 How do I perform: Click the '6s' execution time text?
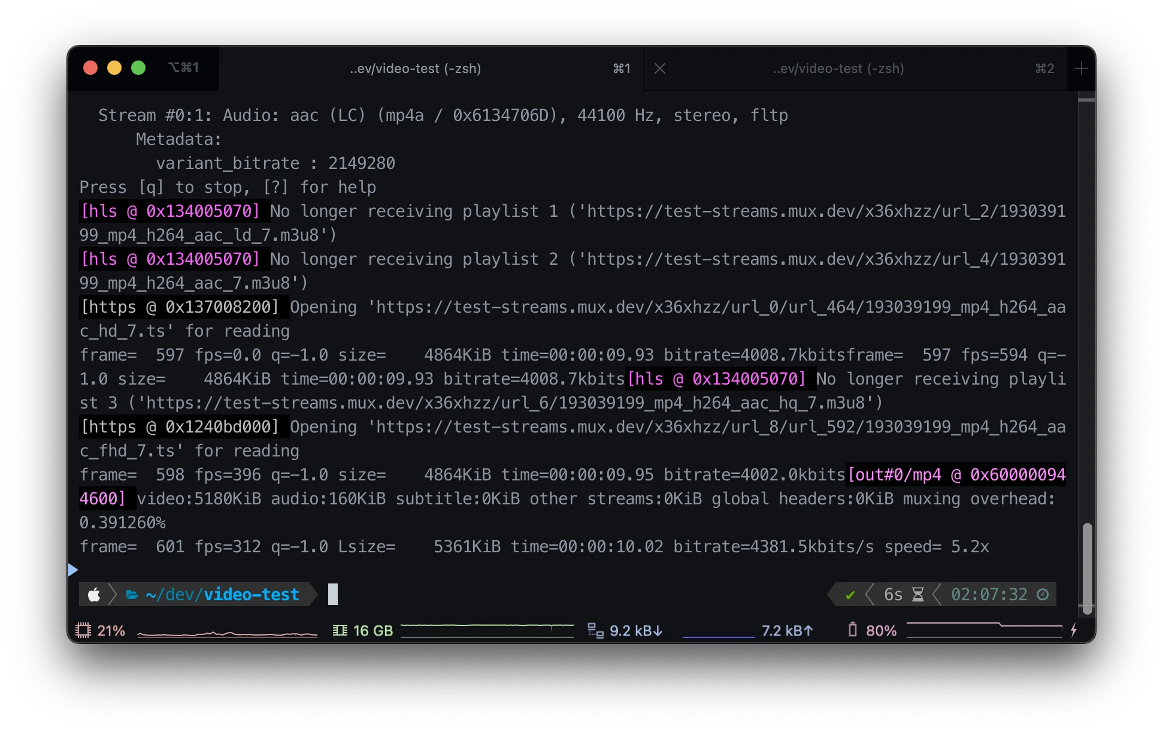(x=893, y=594)
